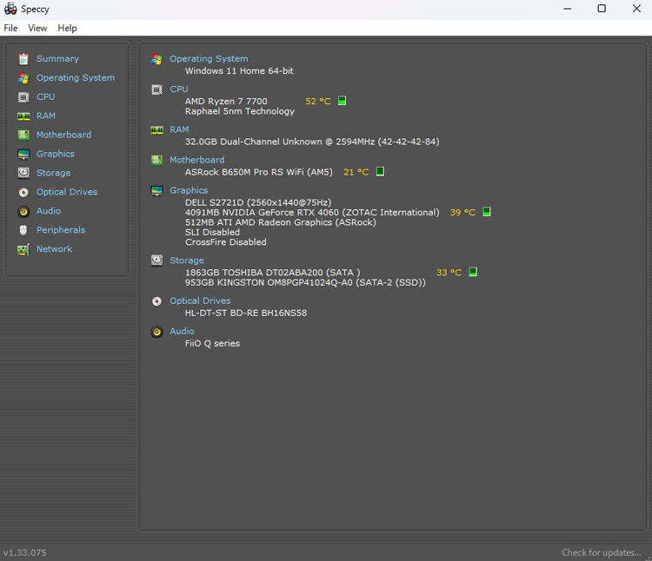Click the Storage section heading

pos(187,261)
